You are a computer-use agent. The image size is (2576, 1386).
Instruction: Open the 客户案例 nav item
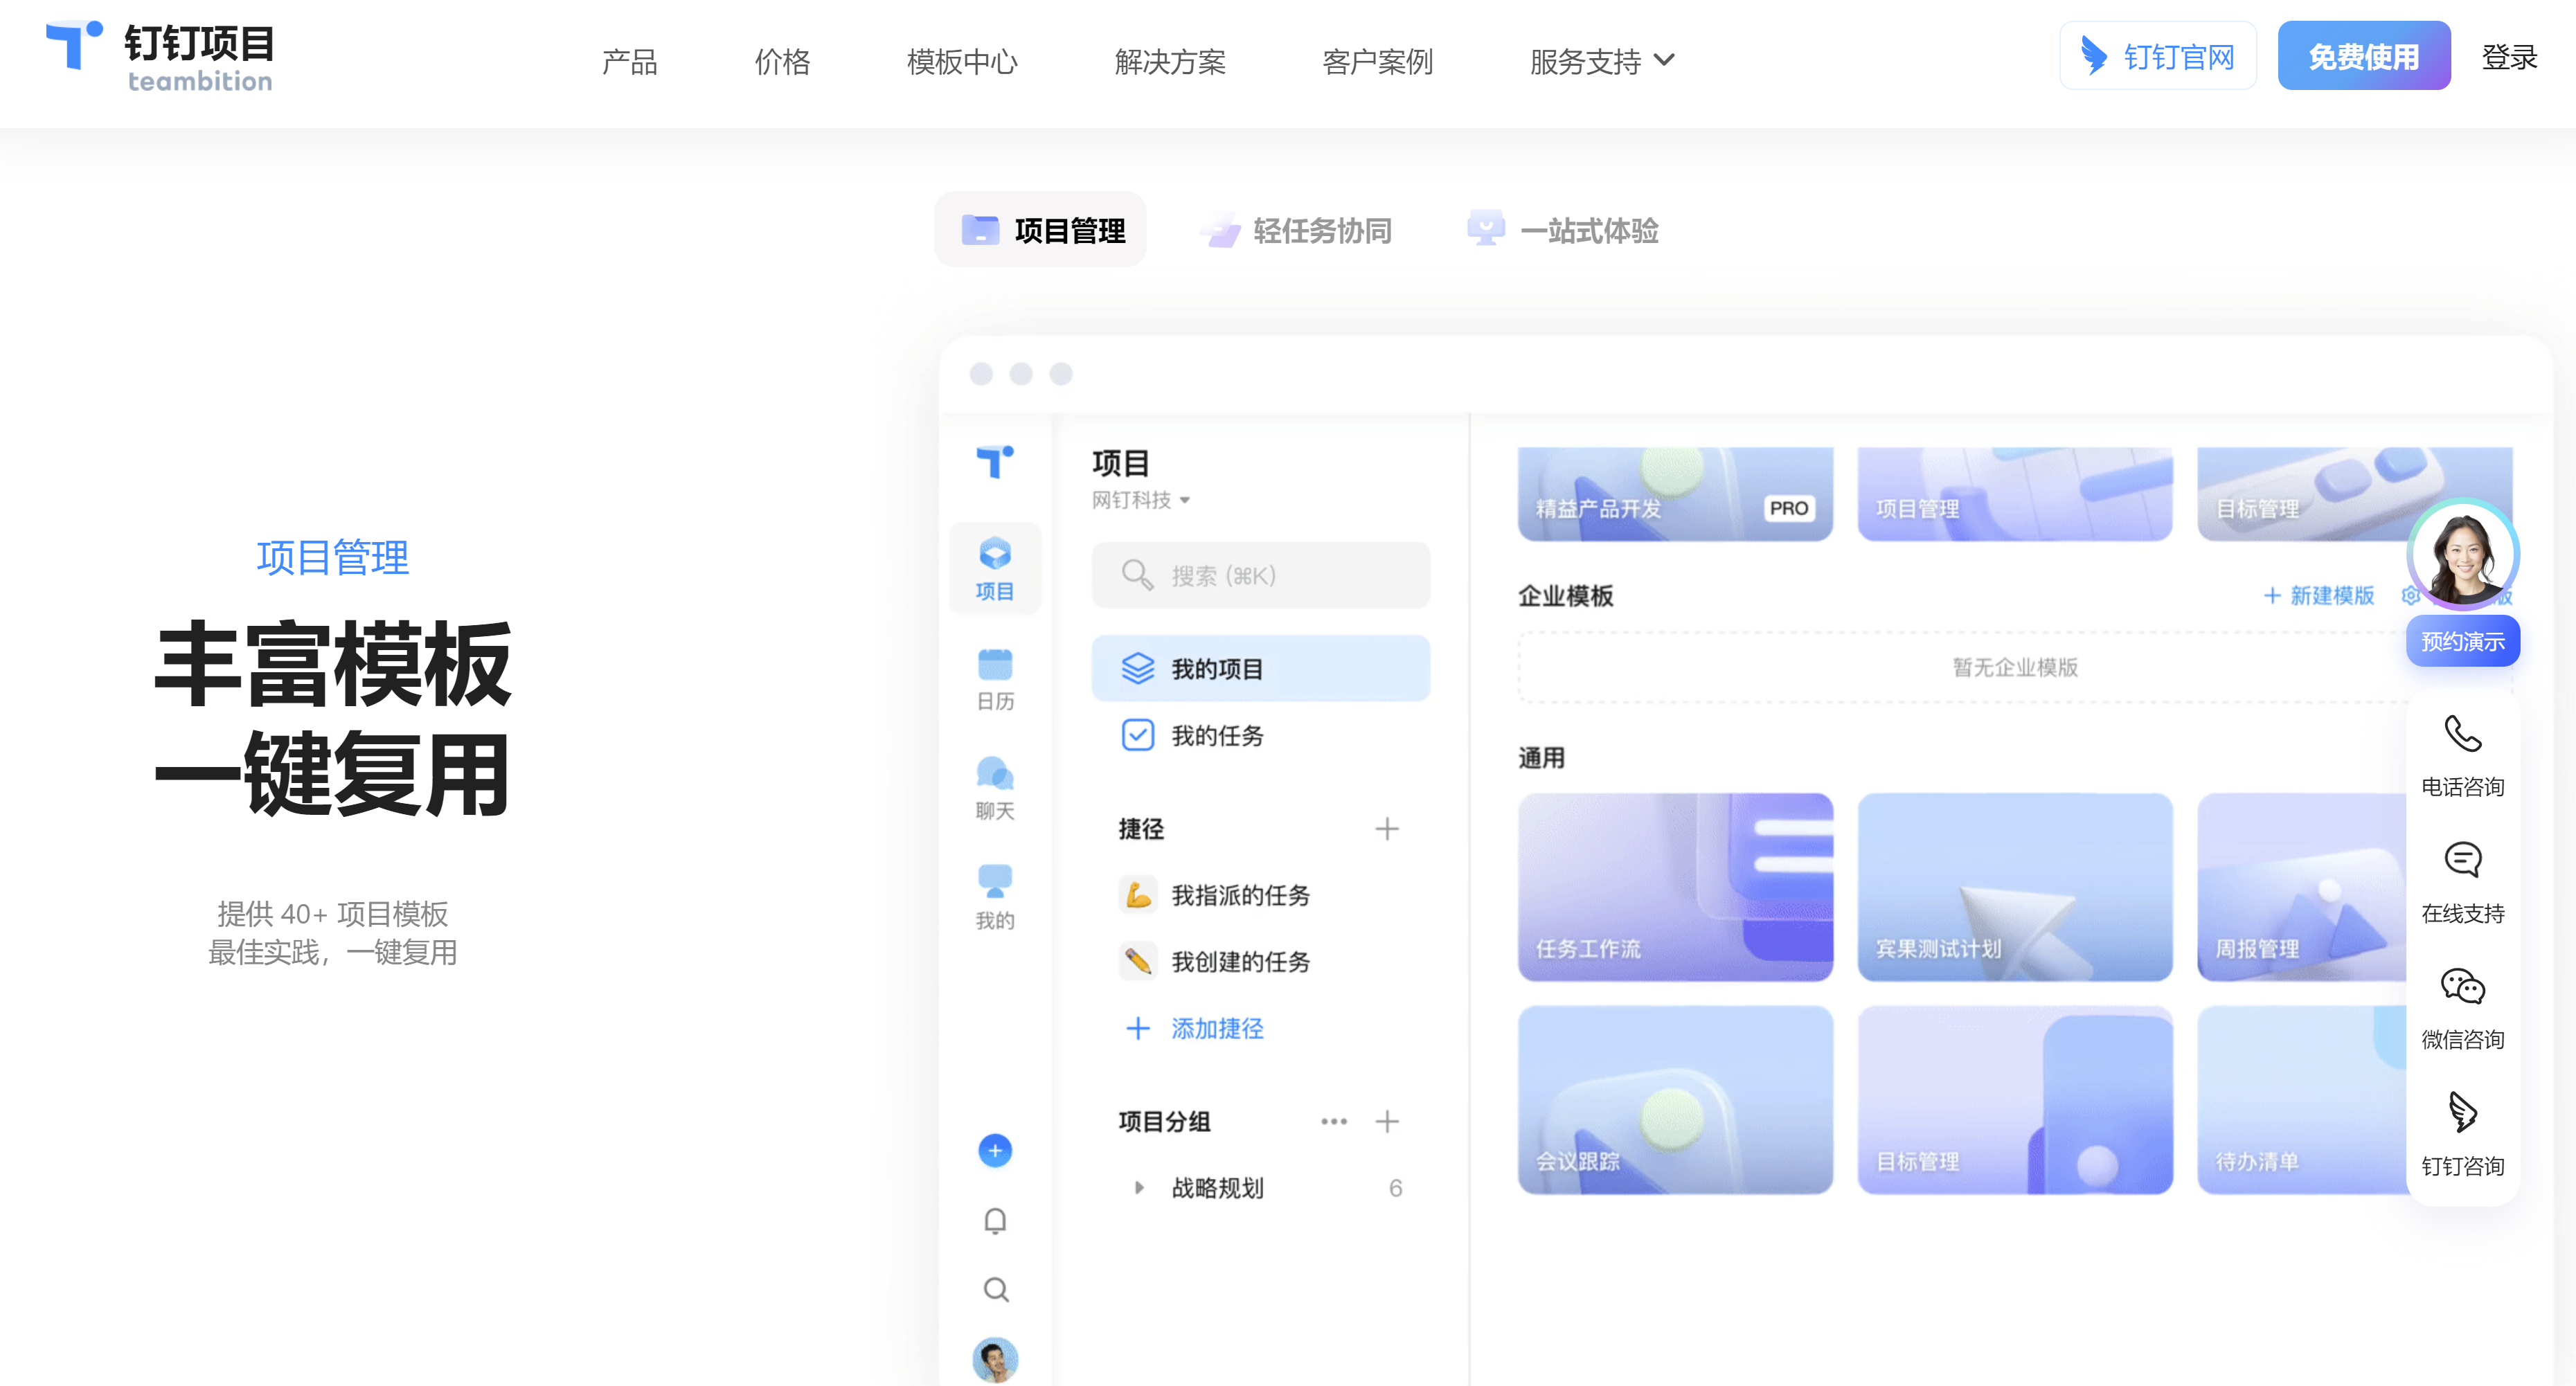click(x=1377, y=61)
